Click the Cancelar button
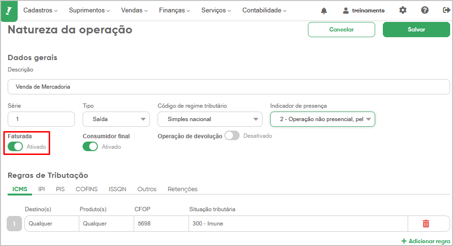 pyautogui.click(x=341, y=30)
